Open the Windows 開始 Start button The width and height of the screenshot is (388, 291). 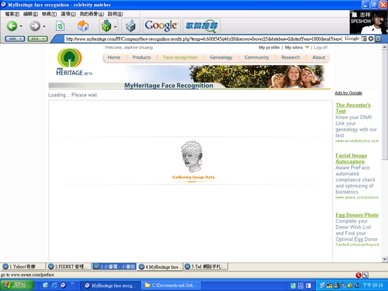(x=17, y=285)
